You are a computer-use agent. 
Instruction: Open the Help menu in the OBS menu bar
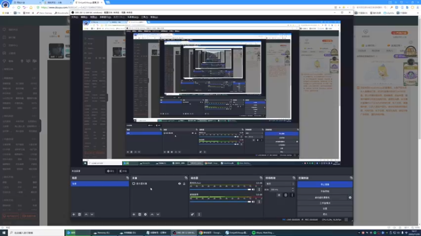click(154, 17)
